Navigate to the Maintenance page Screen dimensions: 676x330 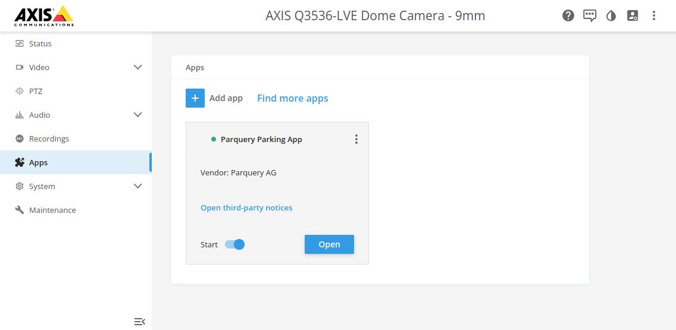coord(52,210)
